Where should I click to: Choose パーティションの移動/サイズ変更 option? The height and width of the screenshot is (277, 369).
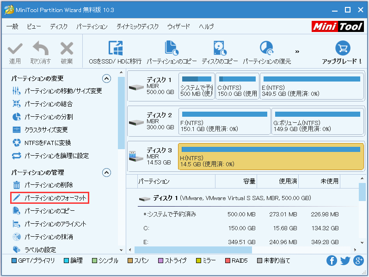(63, 91)
